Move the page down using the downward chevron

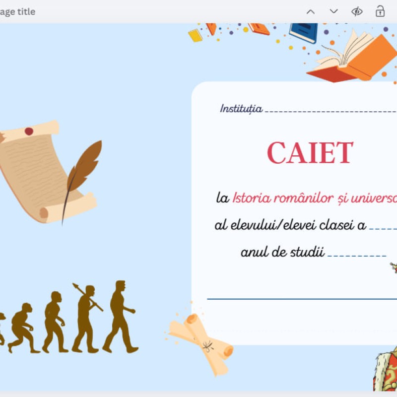333,11
